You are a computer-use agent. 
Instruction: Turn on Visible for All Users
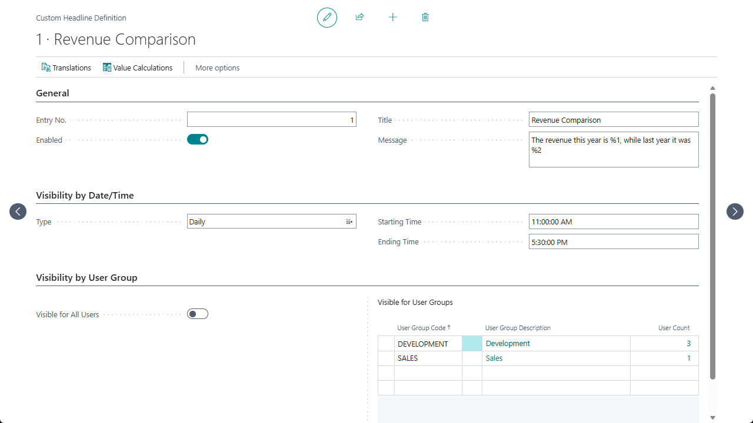[x=198, y=314]
